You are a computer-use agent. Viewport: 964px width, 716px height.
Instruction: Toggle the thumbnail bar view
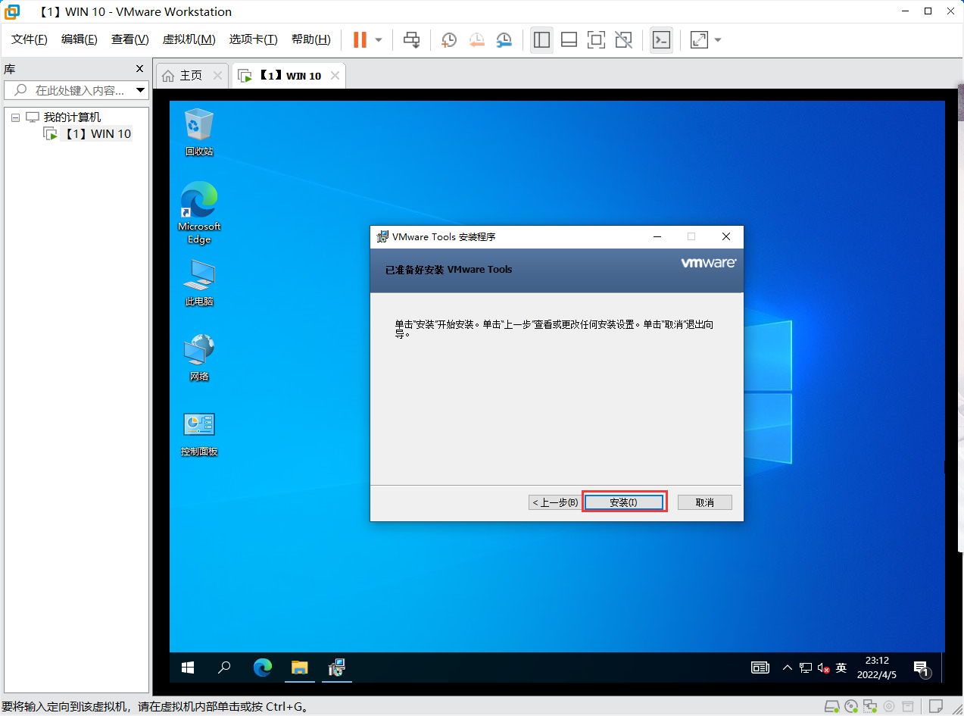(x=569, y=39)
